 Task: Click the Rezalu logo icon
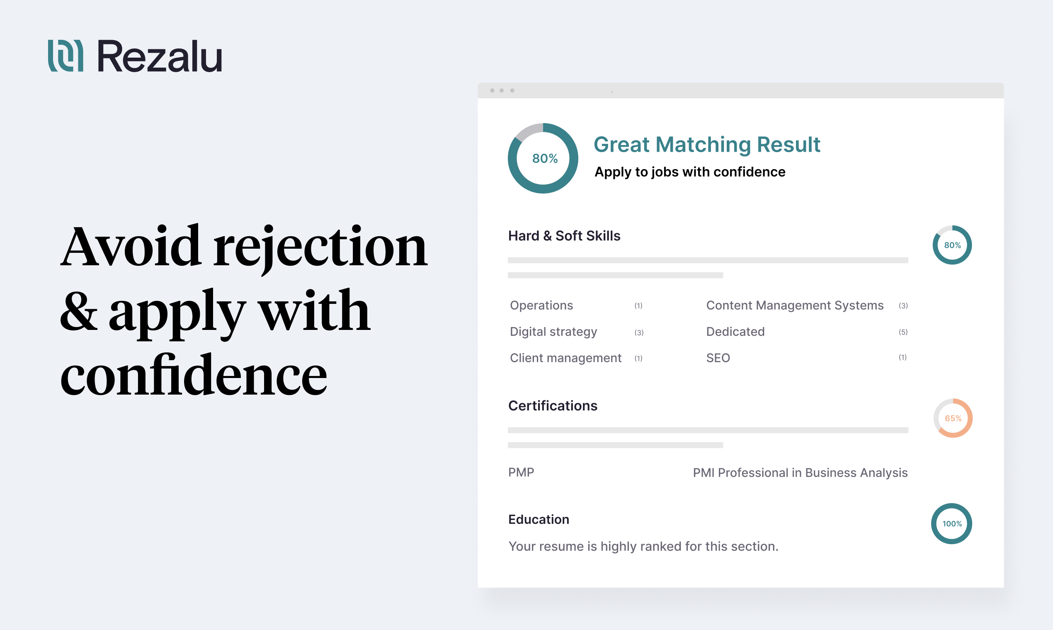pos(66,56)
